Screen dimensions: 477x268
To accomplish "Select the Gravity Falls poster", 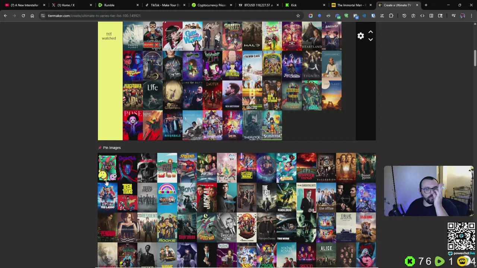I will 232,36.
